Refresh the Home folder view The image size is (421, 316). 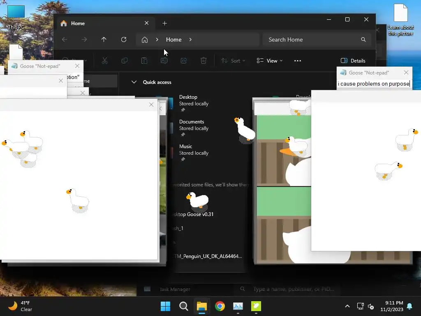[x=124, y=39]
